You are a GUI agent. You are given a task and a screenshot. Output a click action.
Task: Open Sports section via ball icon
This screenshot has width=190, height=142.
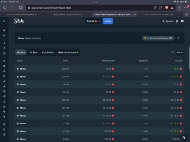click(x=4, y=36)
